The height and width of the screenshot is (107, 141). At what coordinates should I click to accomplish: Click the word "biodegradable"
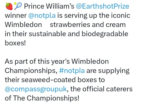105,34
